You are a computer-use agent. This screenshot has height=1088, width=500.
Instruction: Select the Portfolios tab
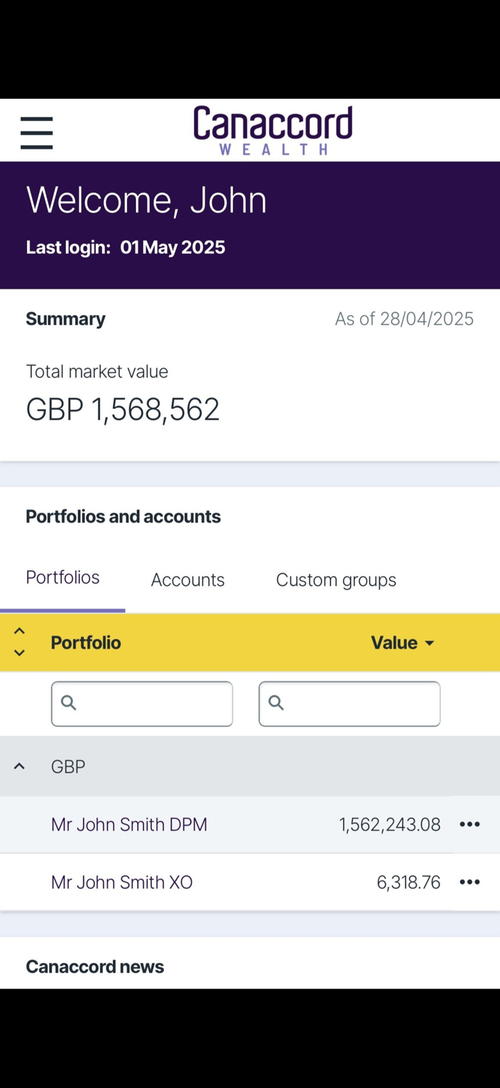click(x=62, y=577)
